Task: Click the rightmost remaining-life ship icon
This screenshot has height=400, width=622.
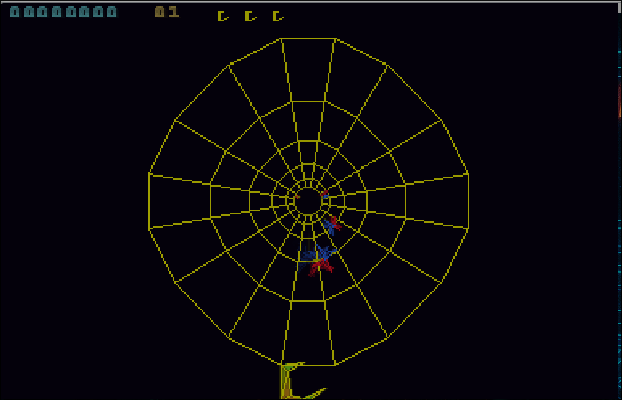Action: click(278, 16)
